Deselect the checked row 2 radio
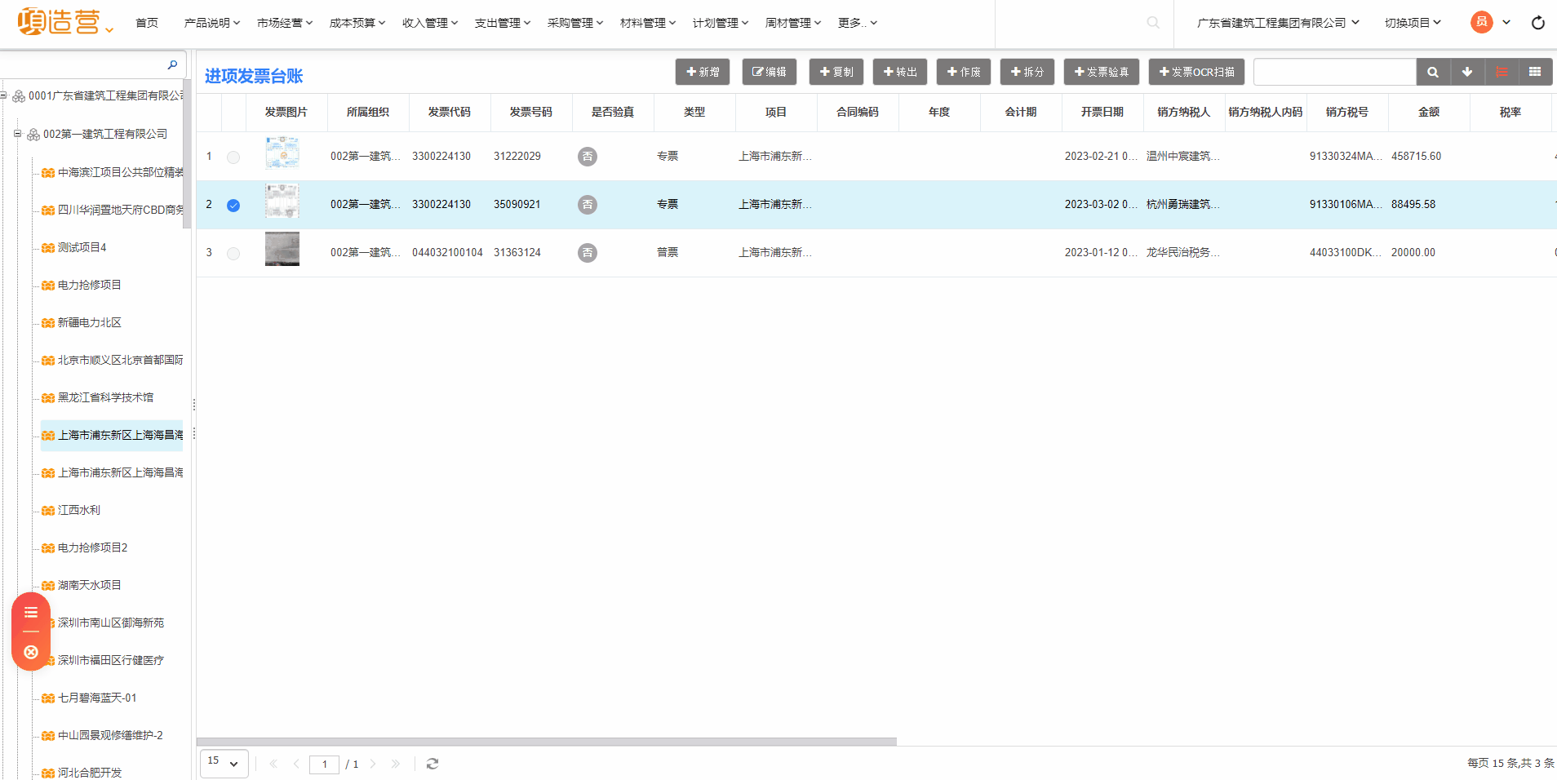Screen dimensions: 1557x780 pos(233,205)
